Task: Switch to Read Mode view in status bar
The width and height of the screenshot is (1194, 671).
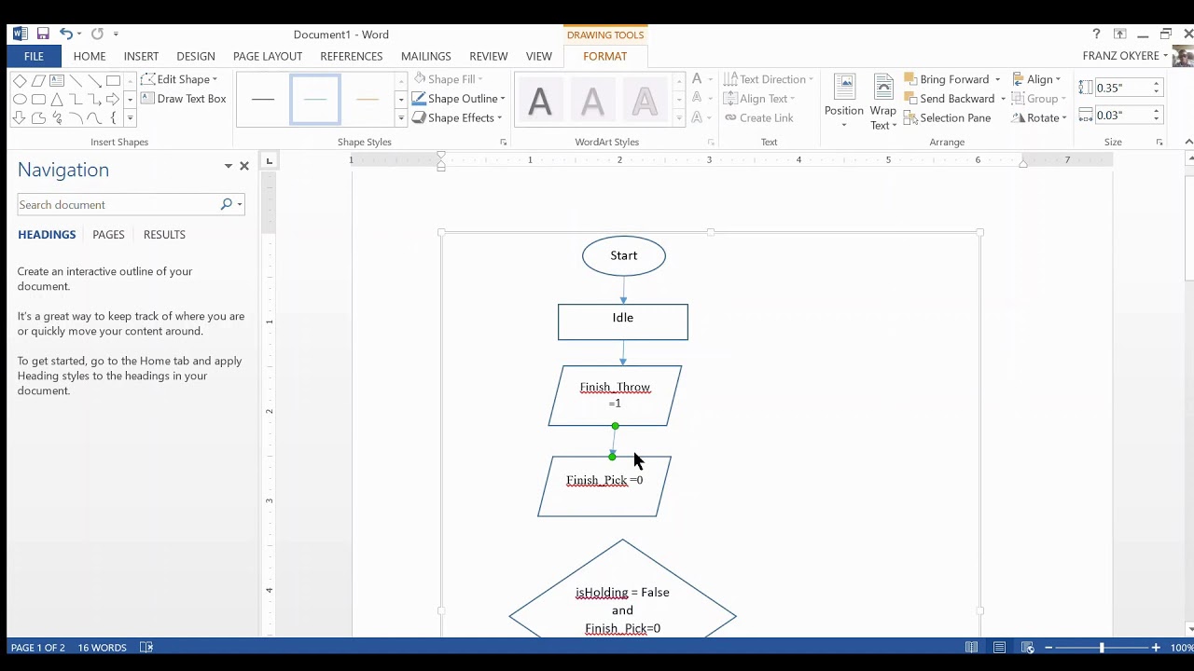Action: [x=971, y=648]
